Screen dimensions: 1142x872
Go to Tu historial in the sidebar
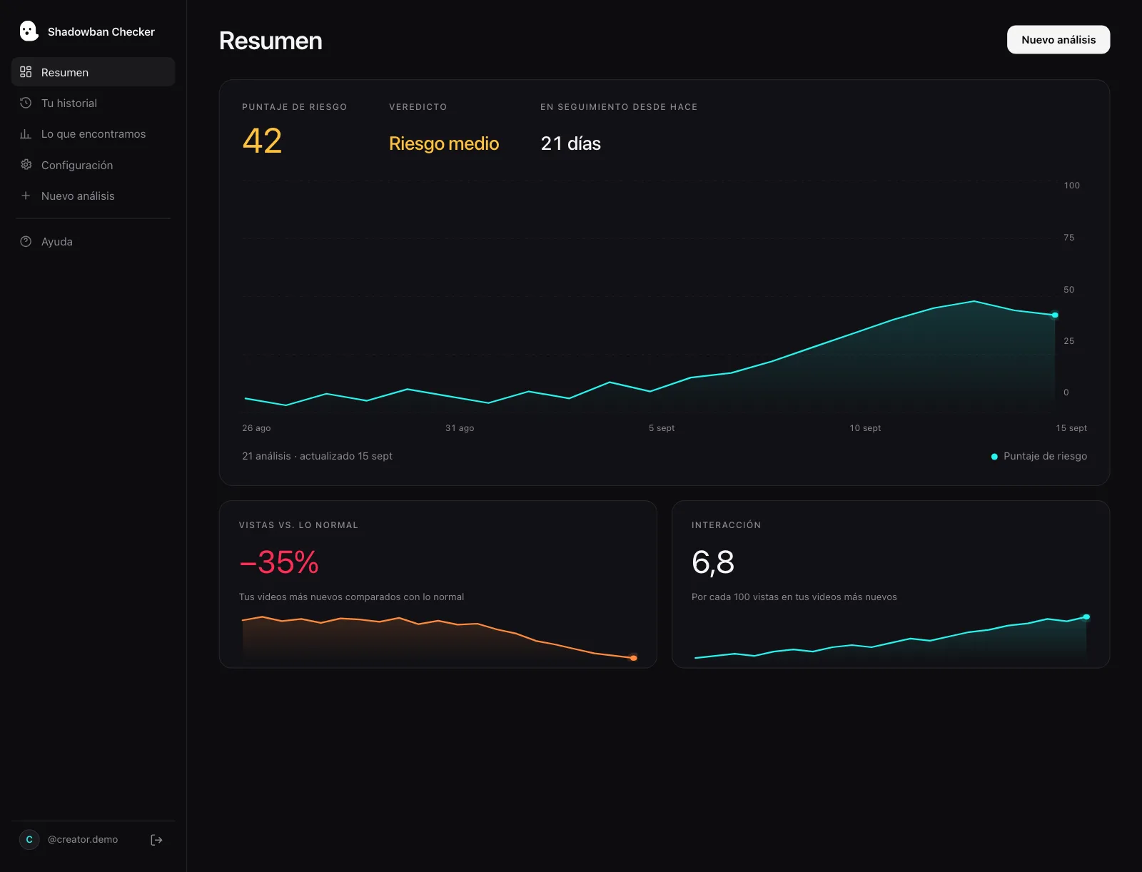point(93,103)
